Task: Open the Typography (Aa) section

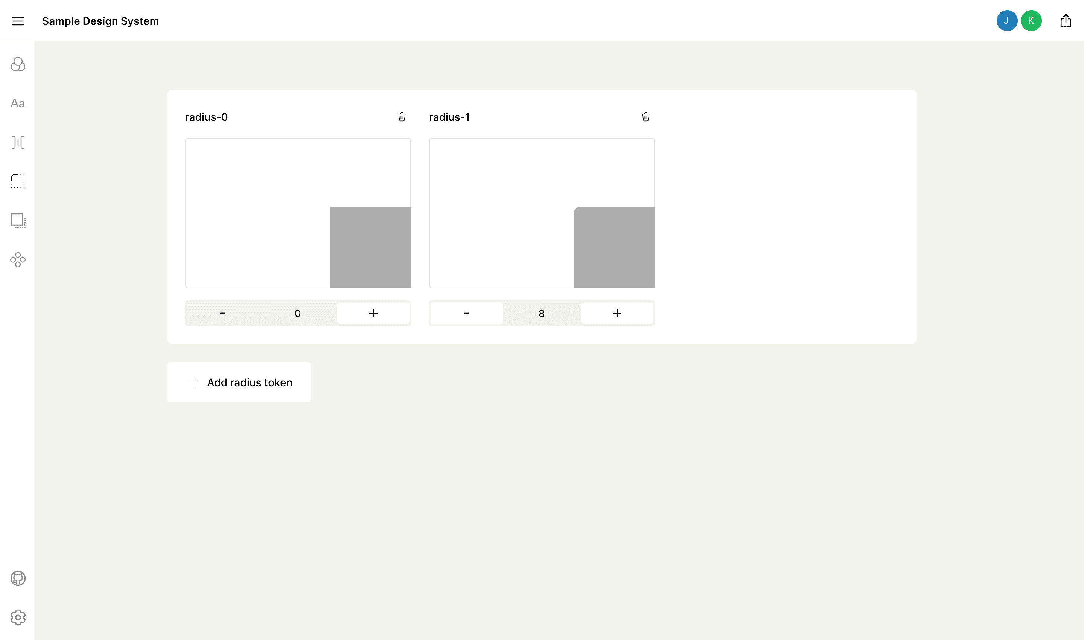Action: click(x=18, y=104)
